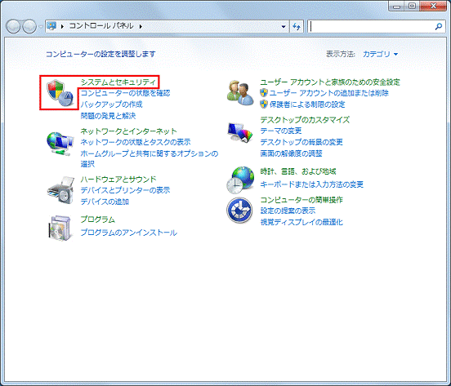Open 時計、言語、および地域 category link
The height and width of the screenshot is (386, 451).
point(298,171)
